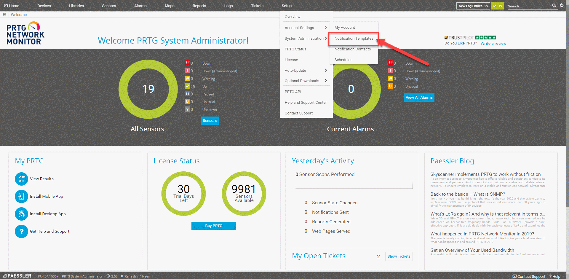Click the View All Alarms button
Image resolution: width=569 pixels, height=279 pixels.
pos(419,97)
